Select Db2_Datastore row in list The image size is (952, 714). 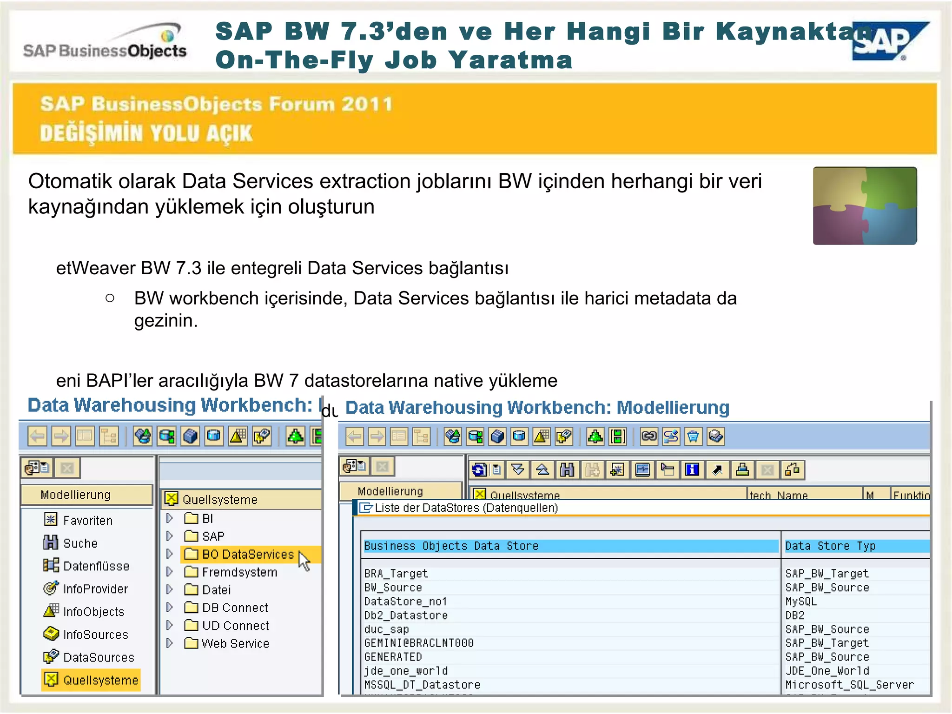[x=571, y=615]
